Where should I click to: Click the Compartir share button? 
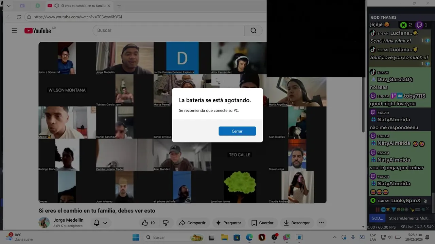click(x=192, y=223)
